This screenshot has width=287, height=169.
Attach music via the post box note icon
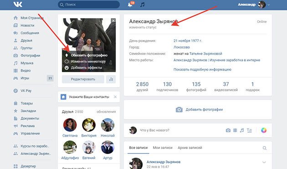tap(242, 130)
